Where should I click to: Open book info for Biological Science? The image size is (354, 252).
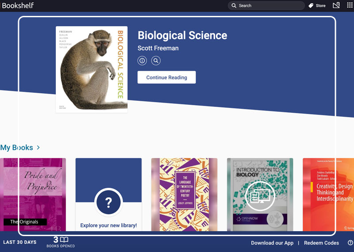142,61
